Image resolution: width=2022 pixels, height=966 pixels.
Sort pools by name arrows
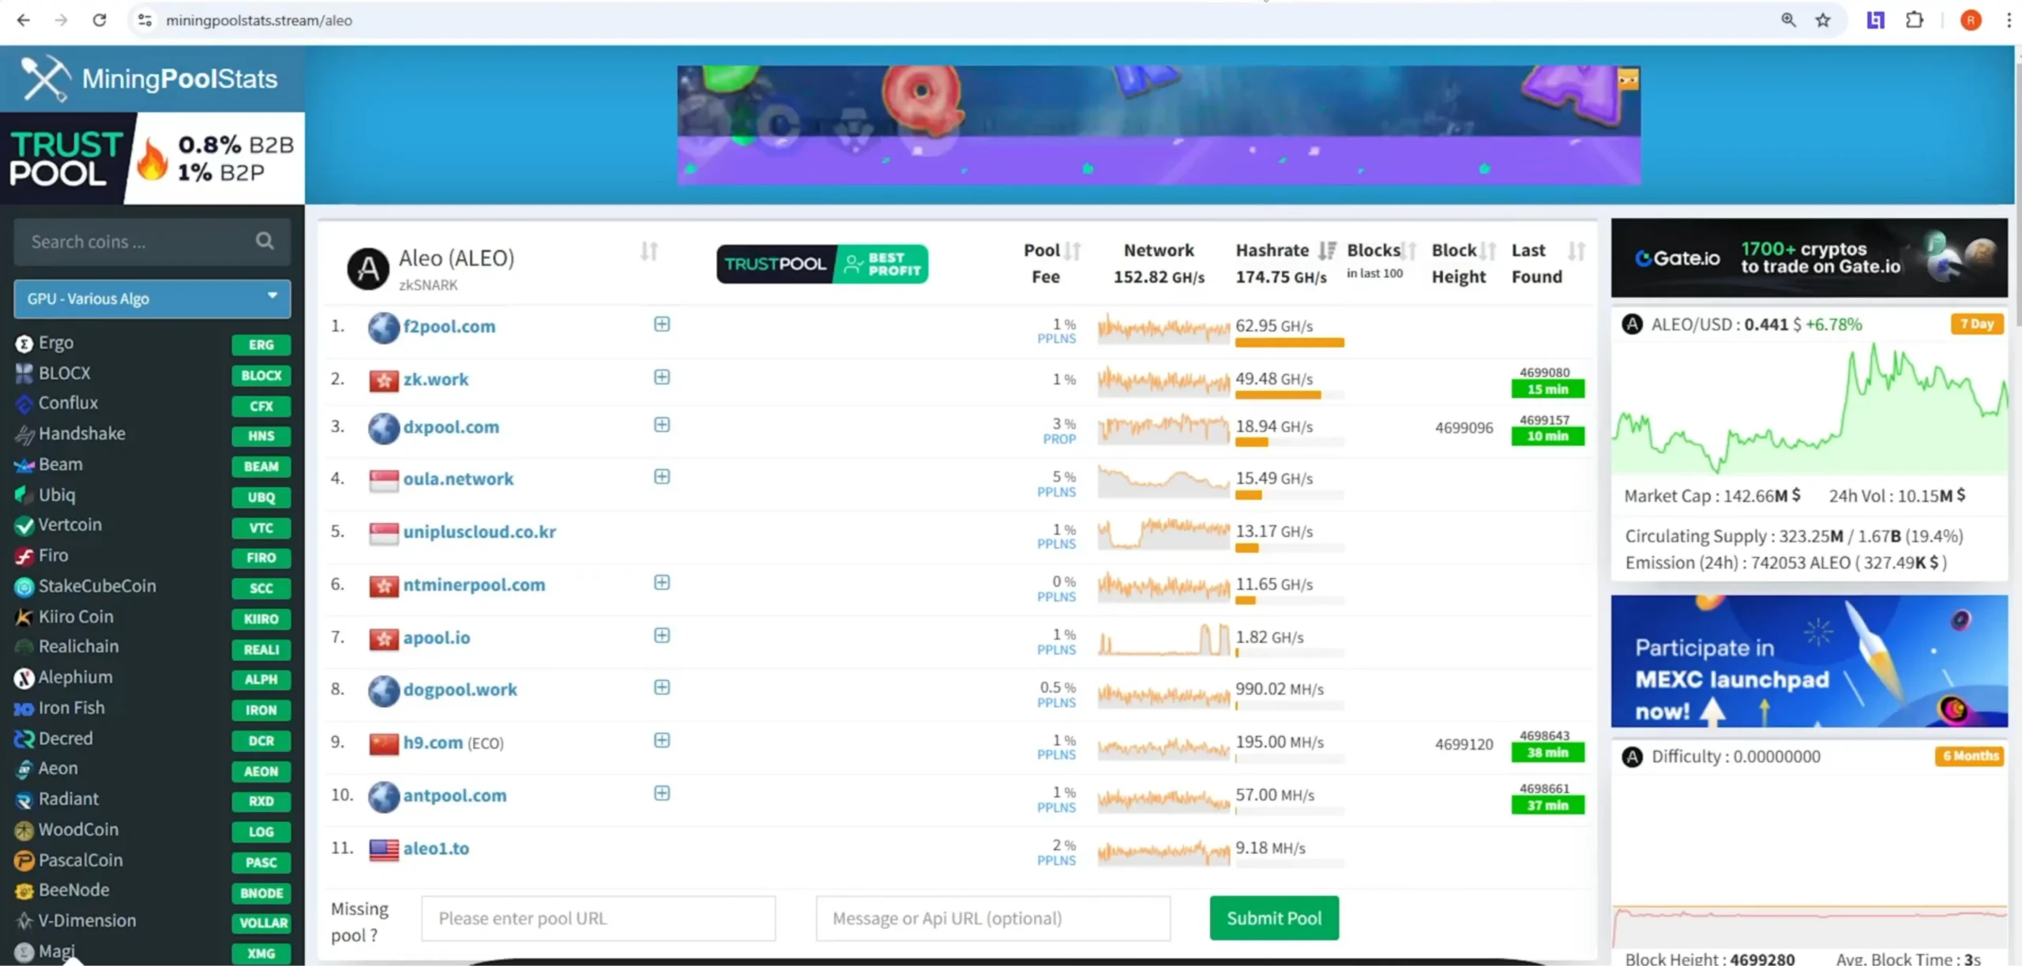[649, 251]
